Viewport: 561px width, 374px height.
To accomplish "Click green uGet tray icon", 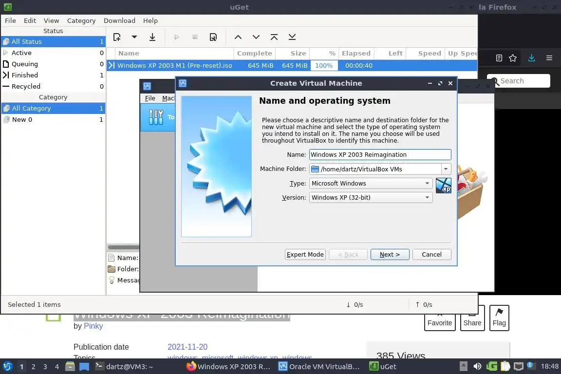I will 492,367.
